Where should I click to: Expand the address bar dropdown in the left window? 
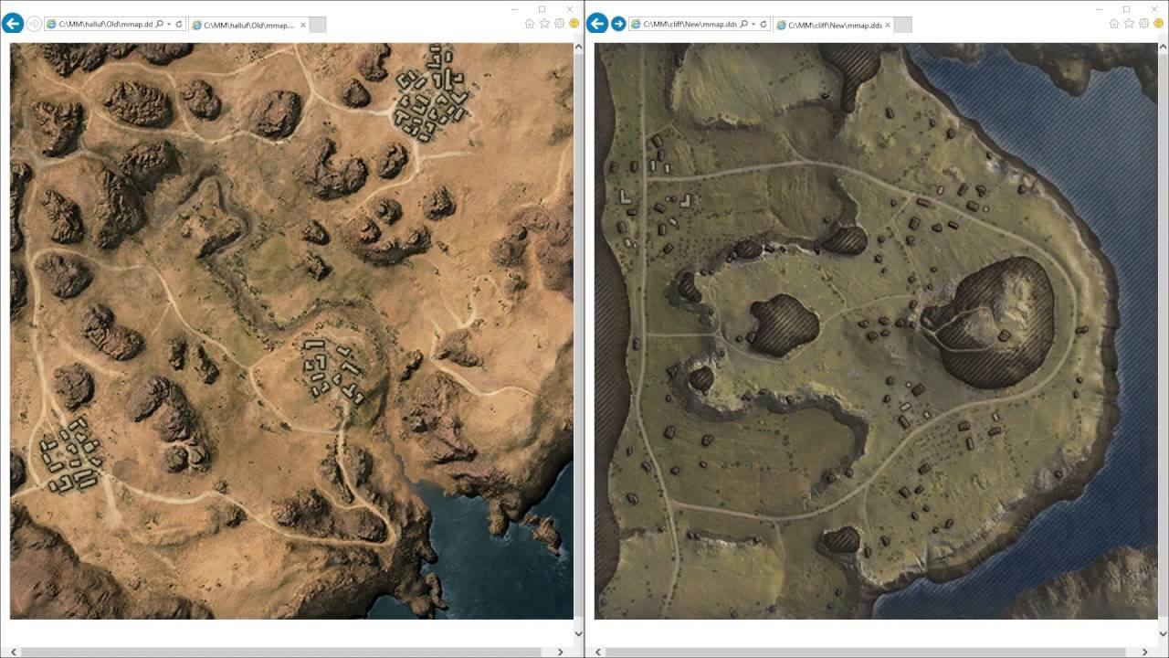click(x=169, y=25)
